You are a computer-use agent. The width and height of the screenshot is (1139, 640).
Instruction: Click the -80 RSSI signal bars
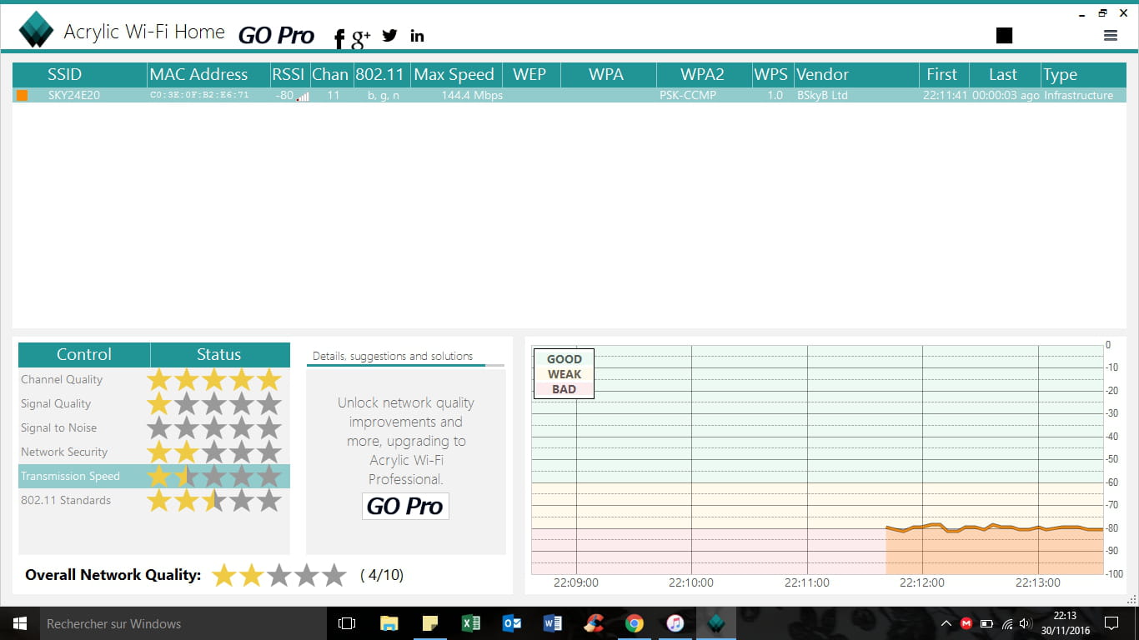point(302,97)
